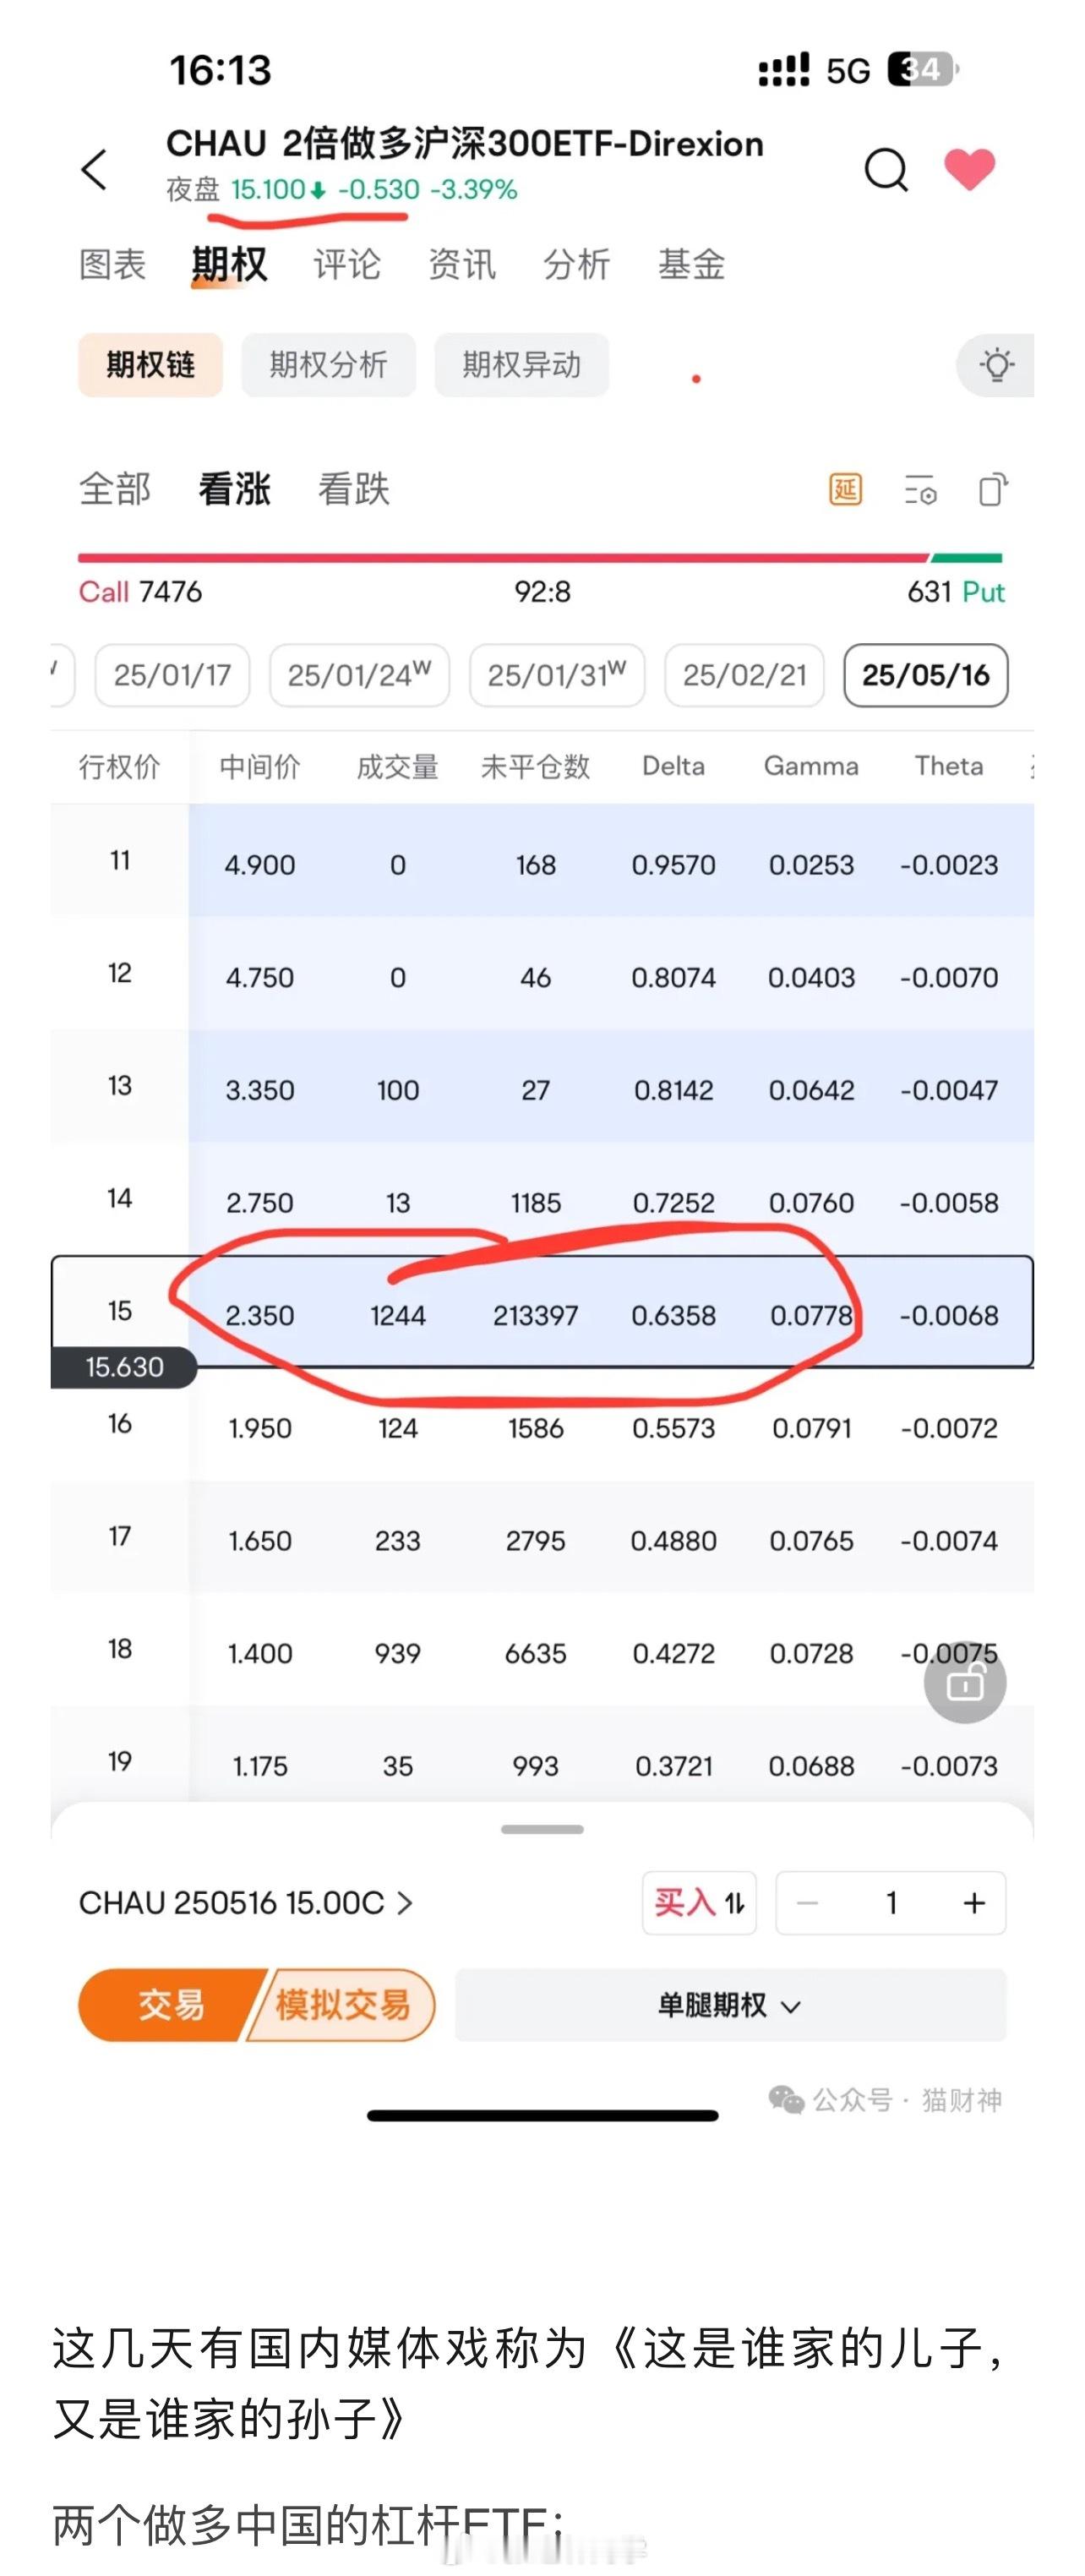This screenshot has width=1085, height=2576.
Task: Tap the Call/Put ratio bar
Action: tap(541, 557)
